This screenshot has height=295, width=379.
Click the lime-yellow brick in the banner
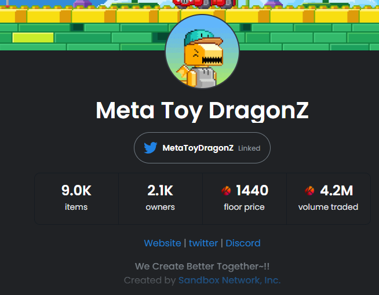coord(33,38)
